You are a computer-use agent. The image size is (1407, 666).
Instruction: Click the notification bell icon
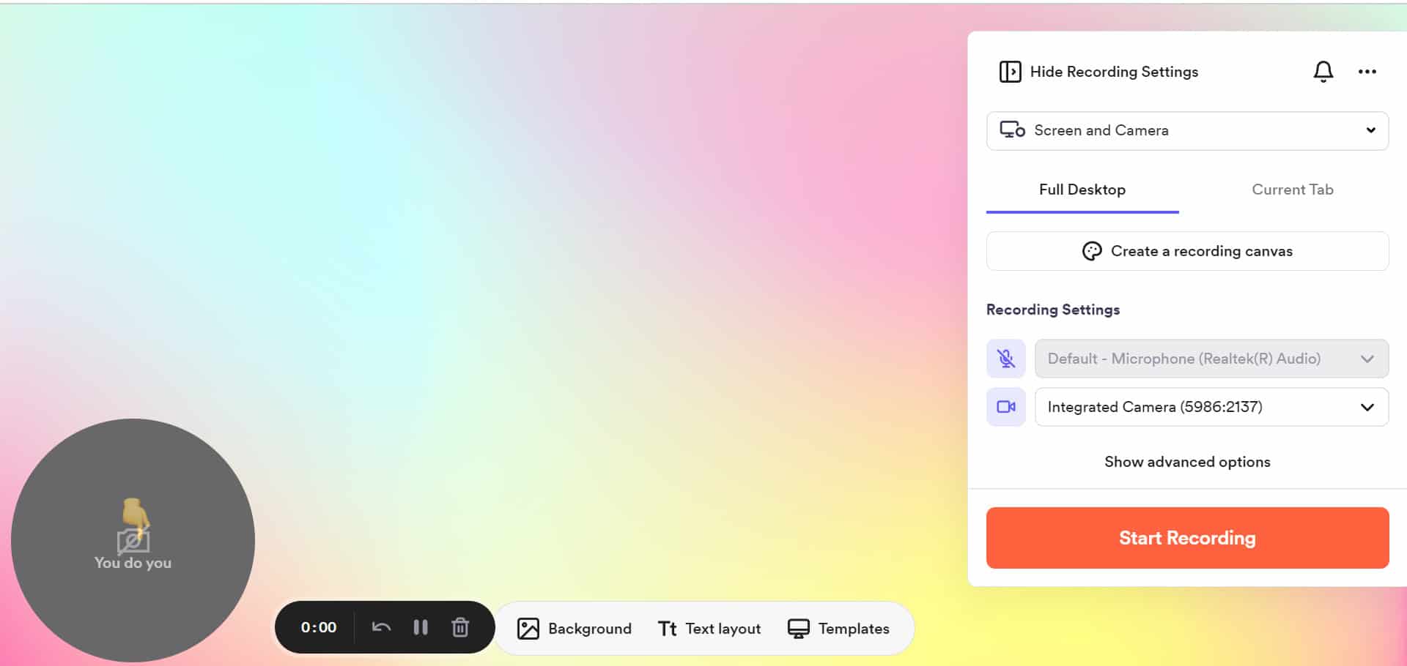(1323, 72)
